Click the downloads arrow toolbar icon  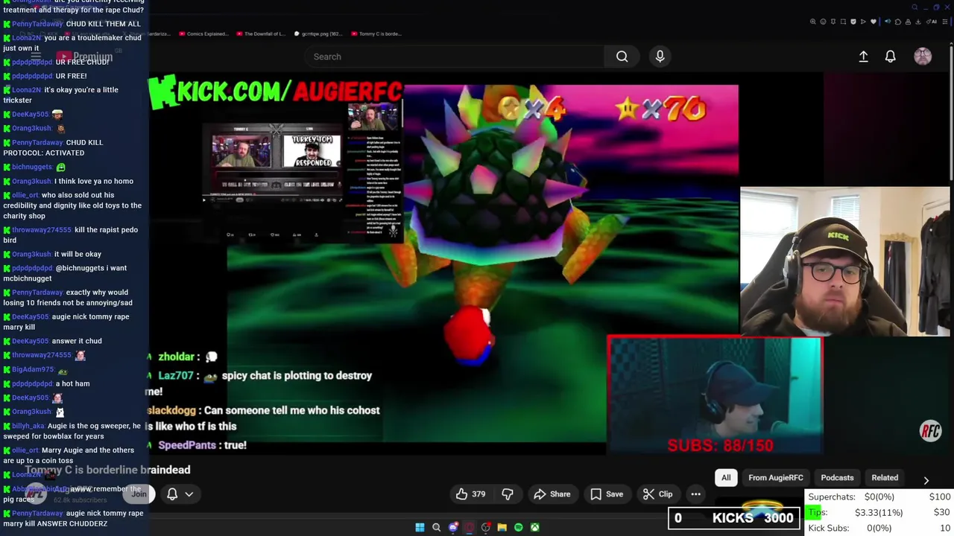pos(918,22)
